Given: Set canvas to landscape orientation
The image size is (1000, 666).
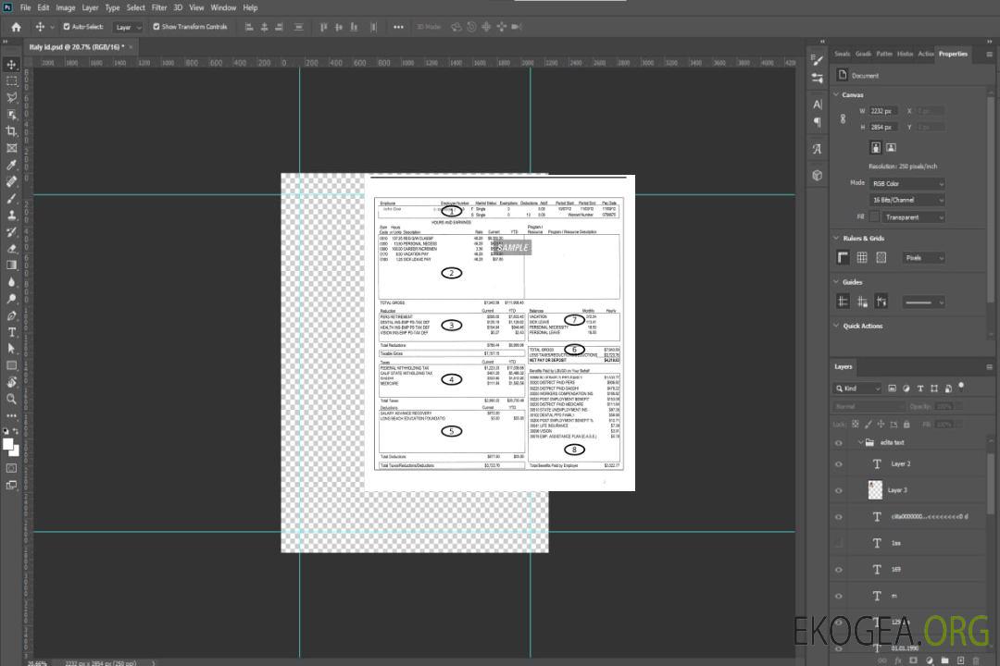Looking at the screenshot, I should (891, 148).
